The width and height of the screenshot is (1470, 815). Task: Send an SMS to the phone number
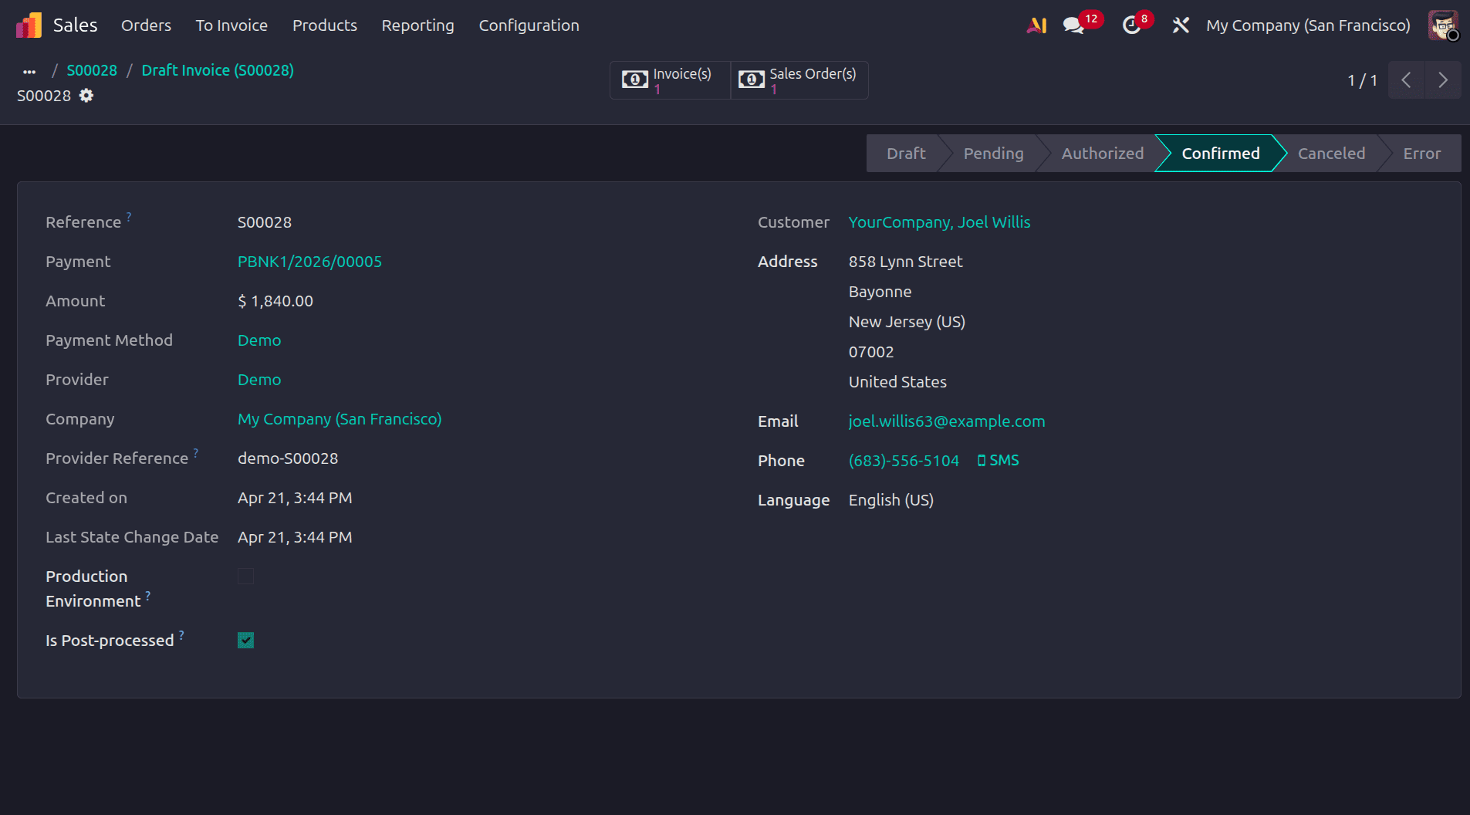pyautogui.click(x=998, y=461)
